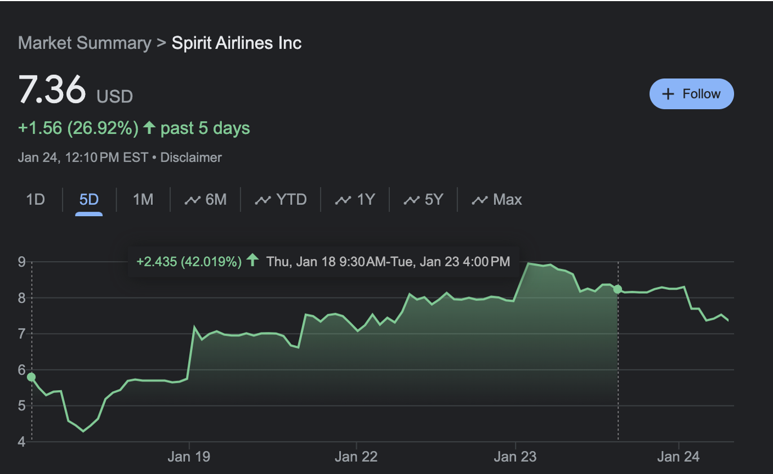Click the Follow button
Image resolution: width=773 pixels, height=474 pixels.
(691, 93)
